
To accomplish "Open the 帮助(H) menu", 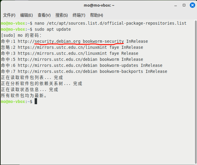I will tap(96, 15).
